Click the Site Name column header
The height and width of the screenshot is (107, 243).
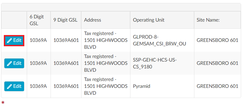208,20
